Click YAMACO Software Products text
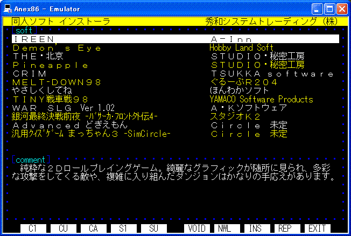The height and width of the screenshot is (236, 351). pos(262,99)
